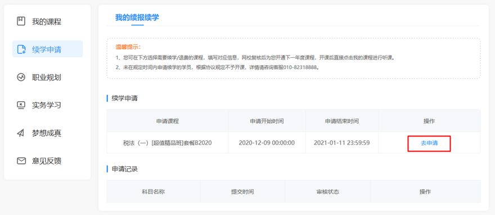Click the 我的课程 bookmark icon

(21, 21)
